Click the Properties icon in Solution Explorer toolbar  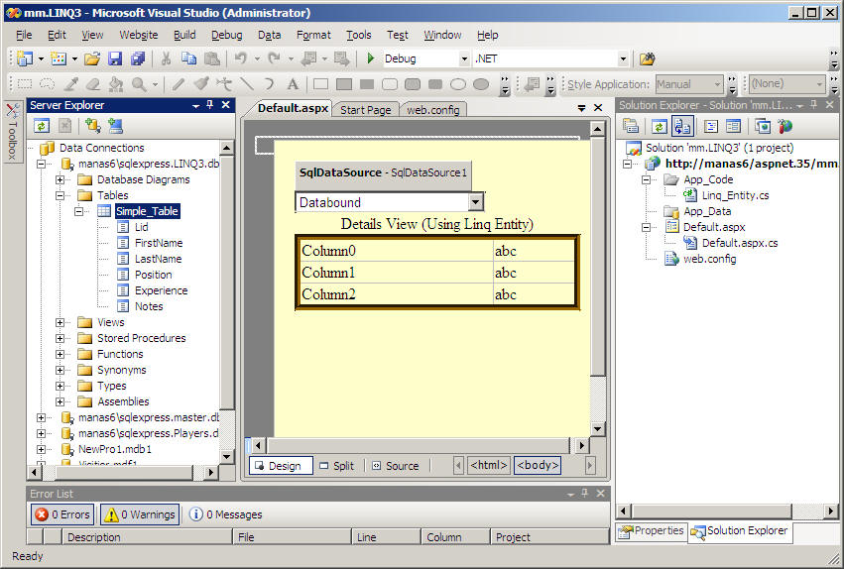click(631, 126)
